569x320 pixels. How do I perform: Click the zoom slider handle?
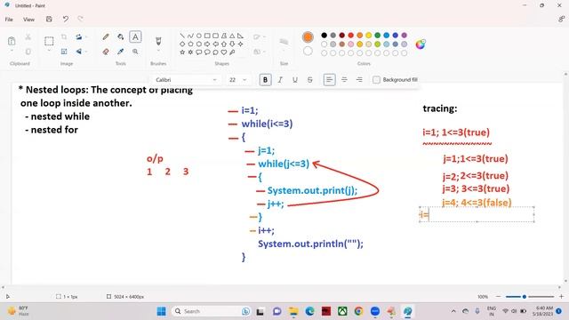[524, 296]
